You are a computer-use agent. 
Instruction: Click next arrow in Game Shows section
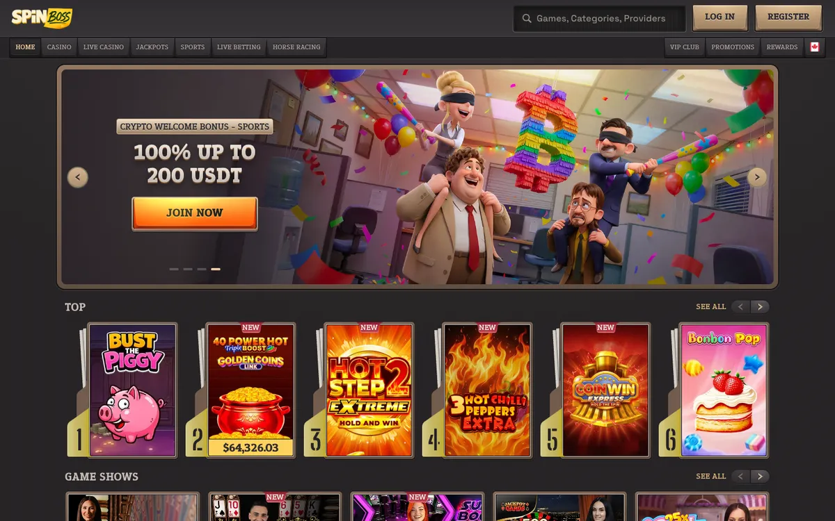760,476
